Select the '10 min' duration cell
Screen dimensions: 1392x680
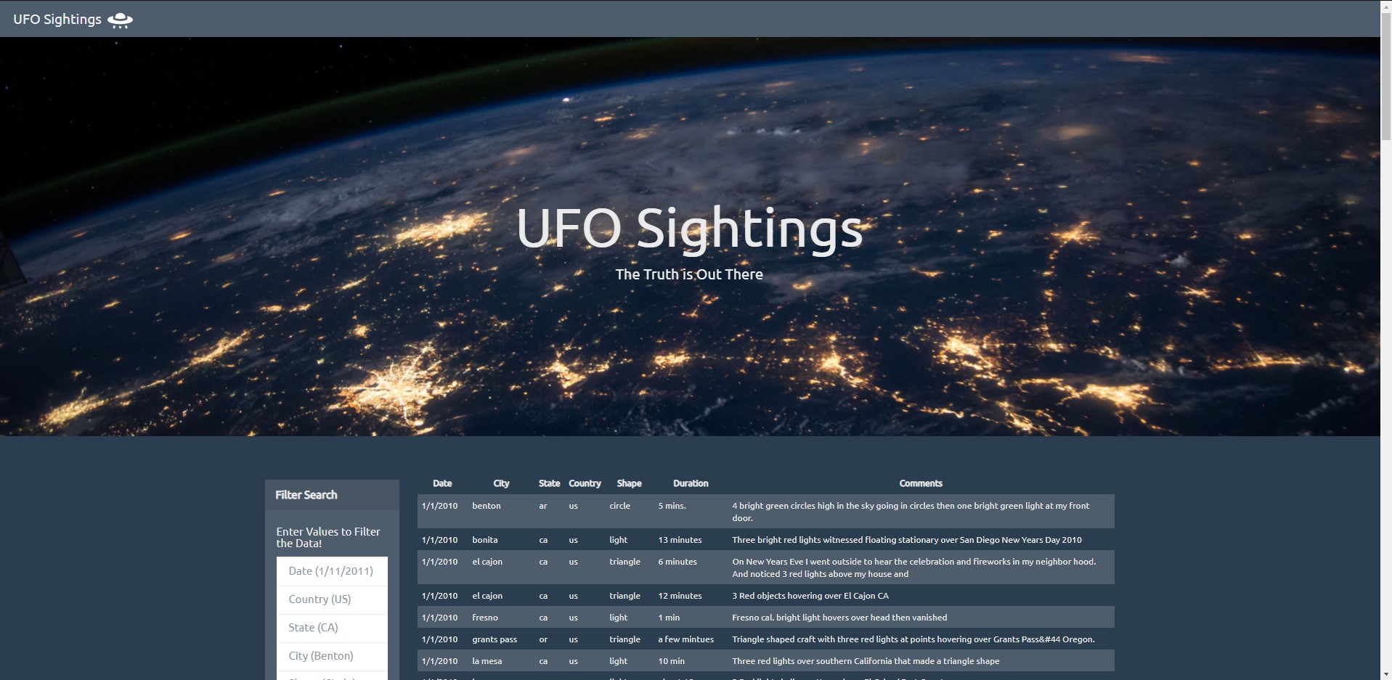coord(672,661)
